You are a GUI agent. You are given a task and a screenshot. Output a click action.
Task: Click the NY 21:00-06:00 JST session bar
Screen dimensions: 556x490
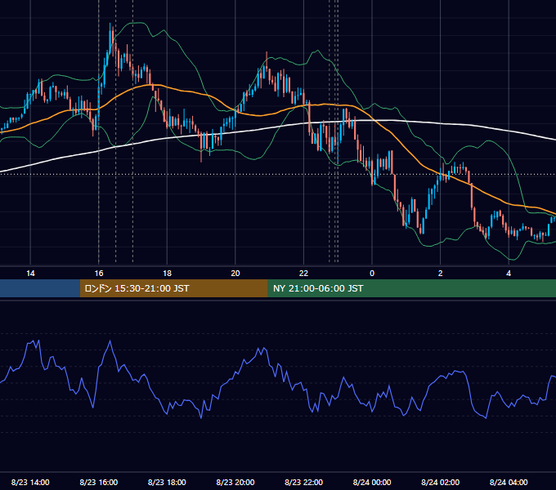point(411,288)
